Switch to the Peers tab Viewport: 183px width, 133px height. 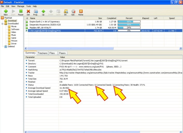62,53
